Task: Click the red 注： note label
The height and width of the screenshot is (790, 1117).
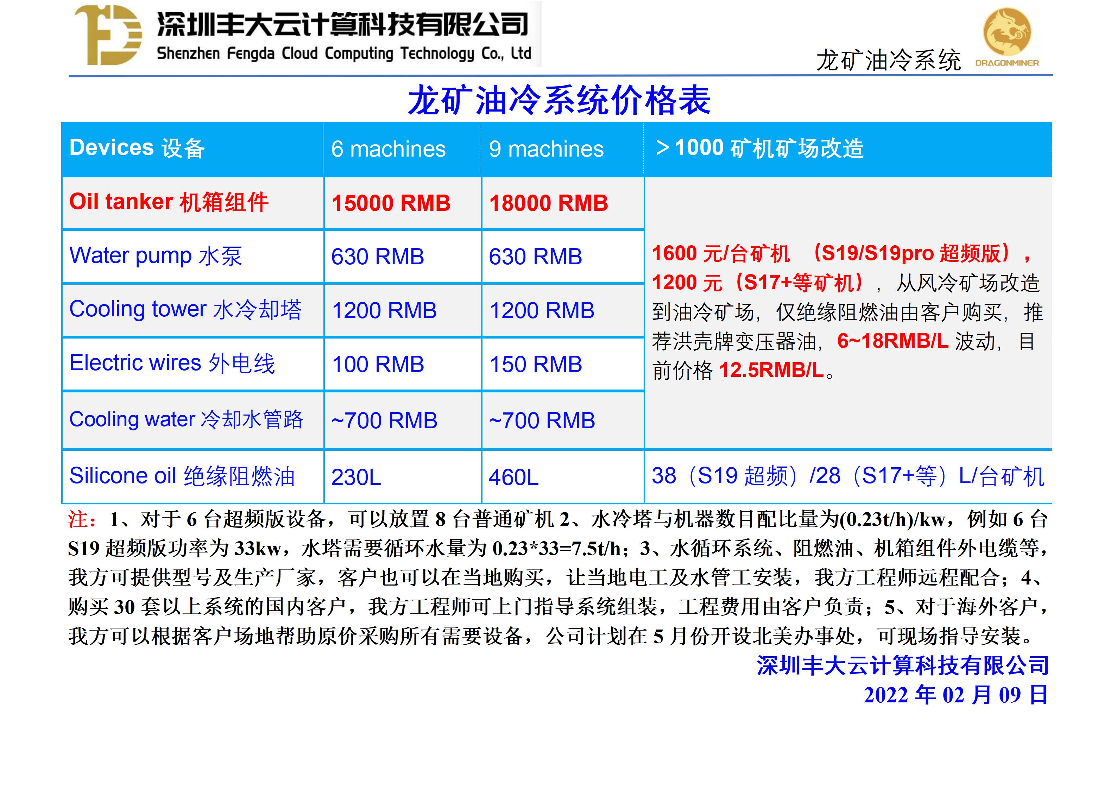Action: [x=83, y=519]
